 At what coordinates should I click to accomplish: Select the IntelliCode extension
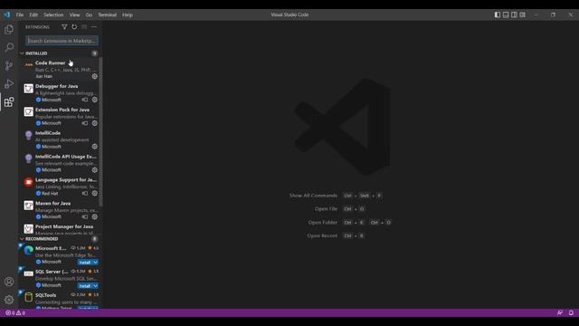pyautogui.click(x=59, y=139)
